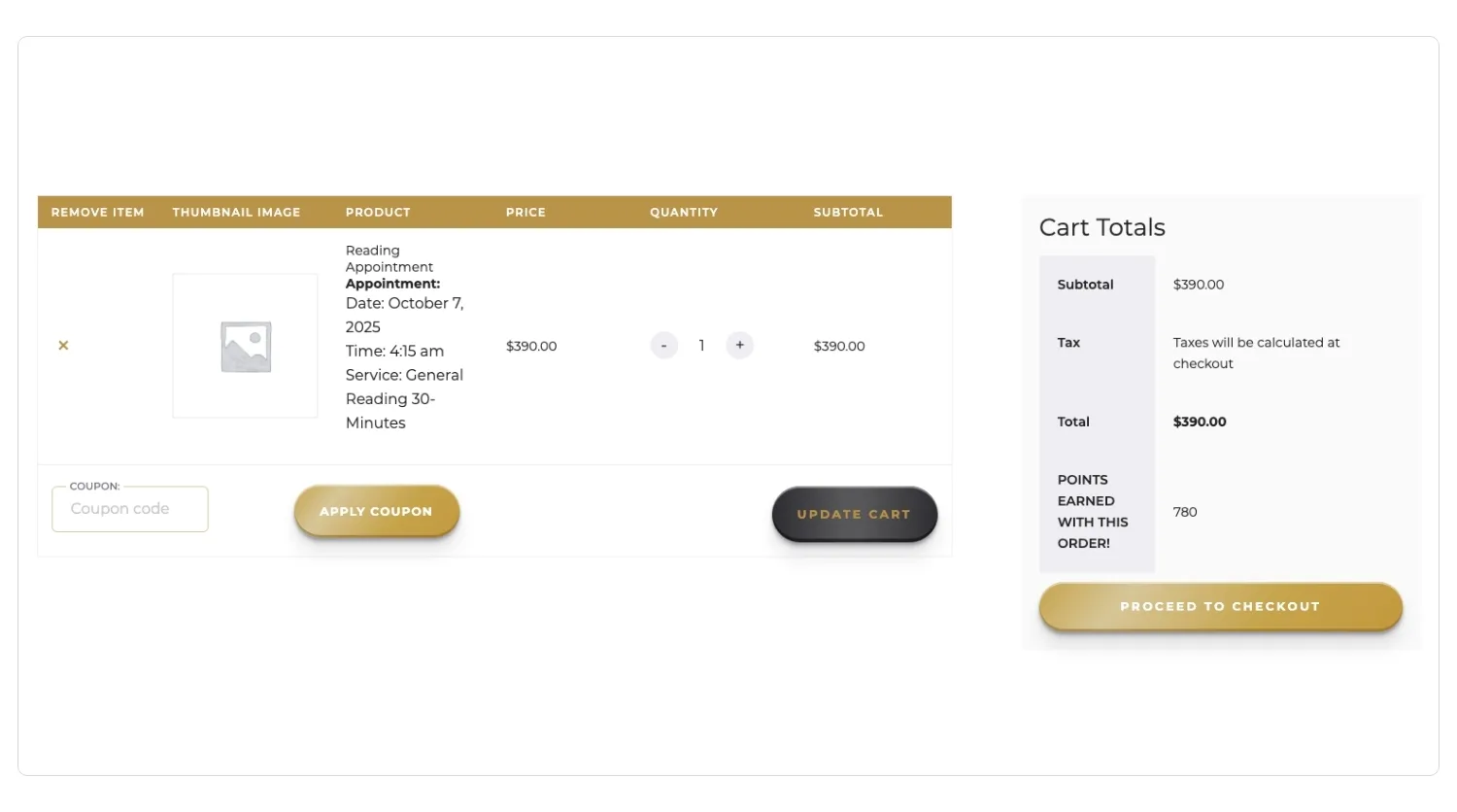Click the appointment date October 7, 2025
The width and height of the screenshot is (1457, 812).
404,315
